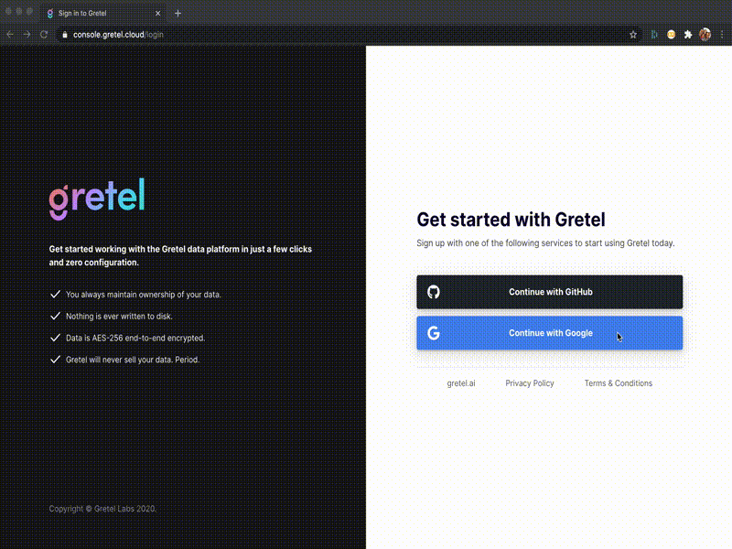Image resolution: width=732 pixels, height=549 pixels.
Task: Click the Copyright Gretel Labs 2020 text
Action: (102, 509)
